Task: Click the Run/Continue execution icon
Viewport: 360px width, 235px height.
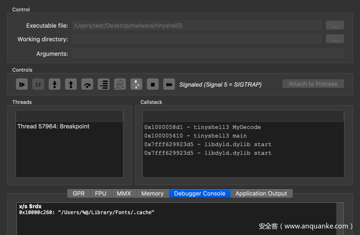Action: pyautogui.click(x=22, y=84)
